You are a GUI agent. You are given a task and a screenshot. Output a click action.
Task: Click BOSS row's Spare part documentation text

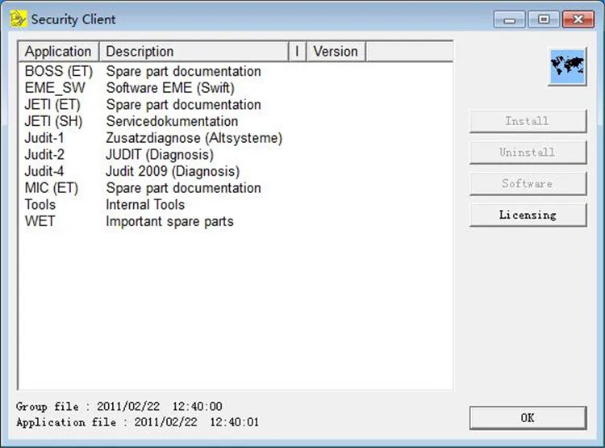[184, 72]
